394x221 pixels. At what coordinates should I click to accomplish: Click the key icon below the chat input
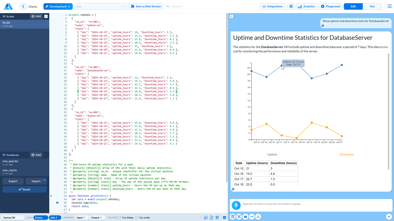(252, 216)
